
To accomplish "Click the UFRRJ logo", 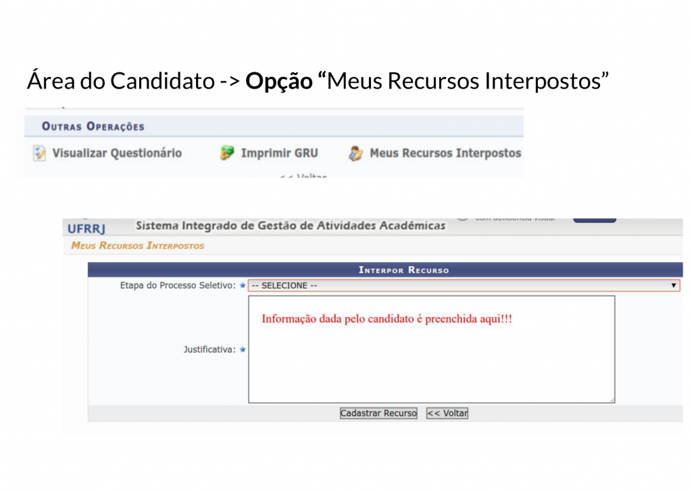I will 86,228.
